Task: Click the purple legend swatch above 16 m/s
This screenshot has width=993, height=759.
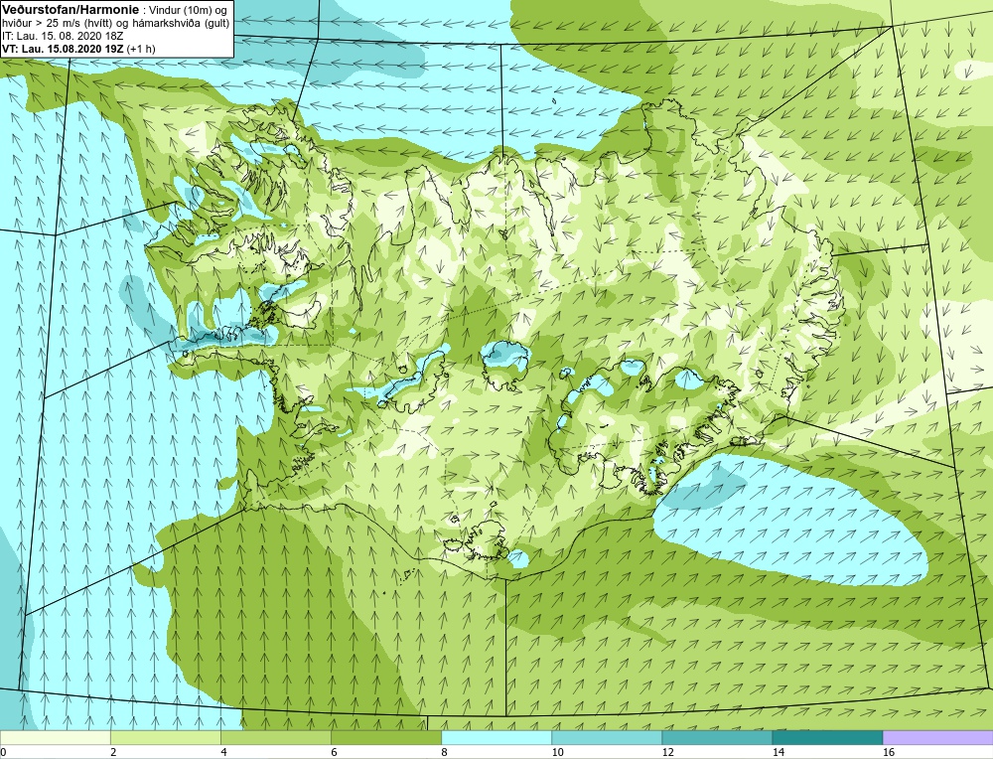Action: 937,737
